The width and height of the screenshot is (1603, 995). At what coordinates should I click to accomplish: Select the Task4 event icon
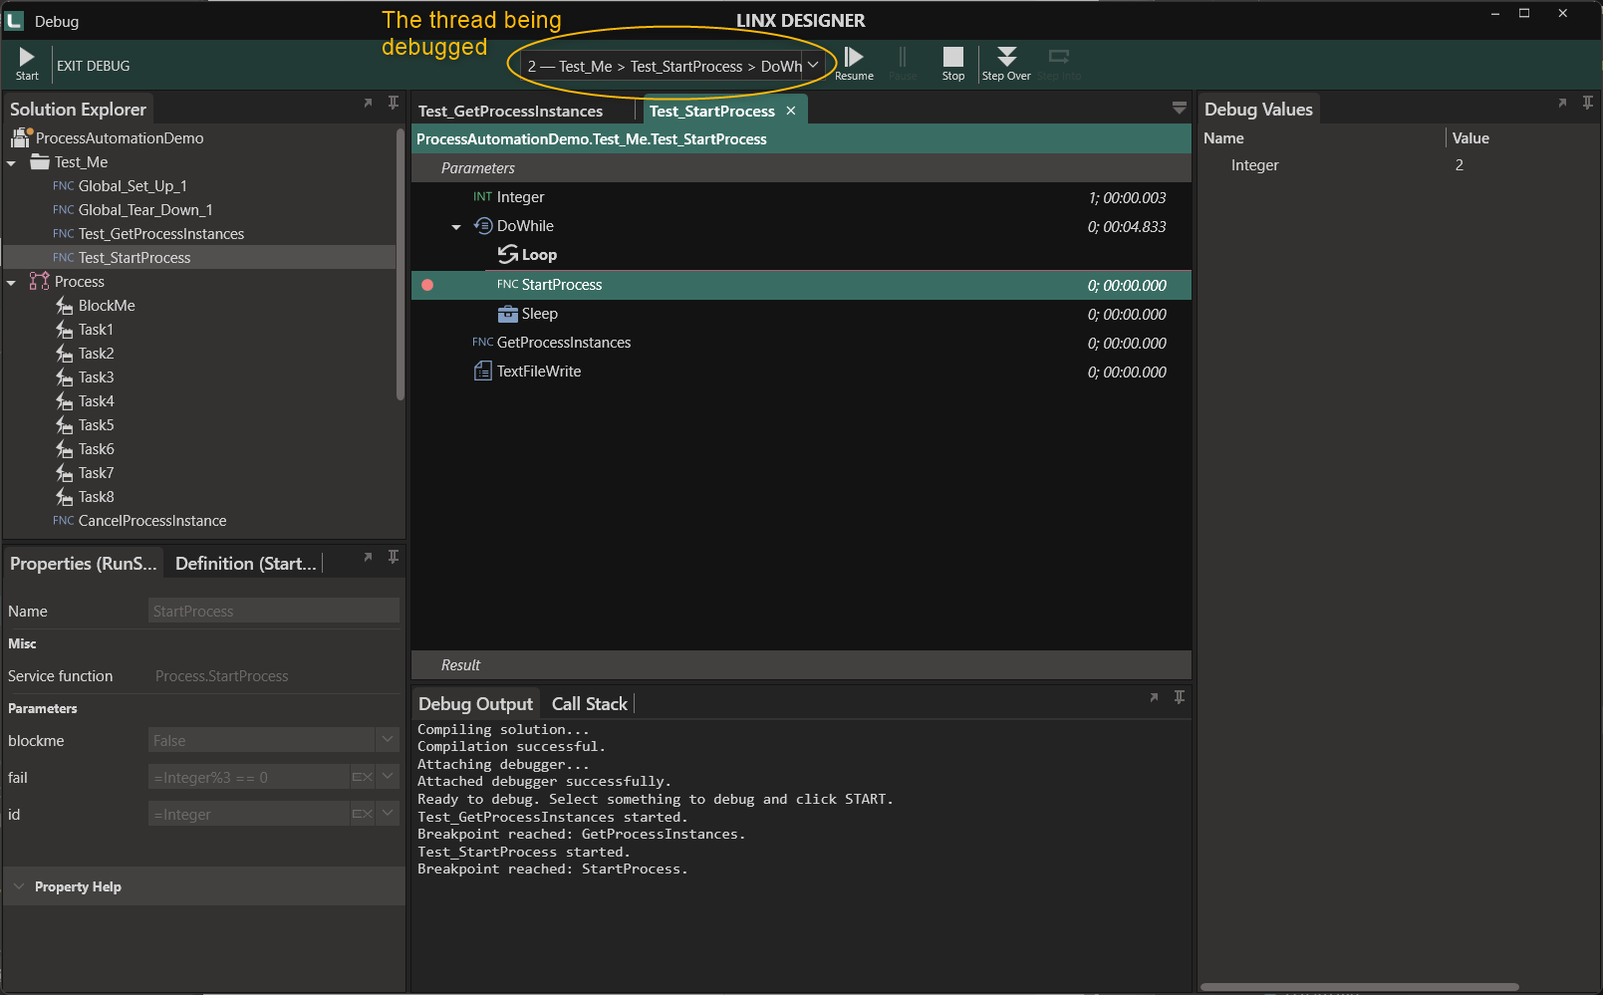point(65,401)
